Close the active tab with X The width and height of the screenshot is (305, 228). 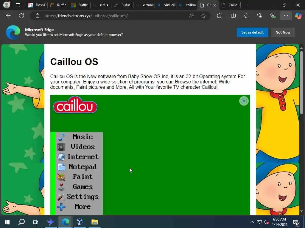tap(214, 5)
